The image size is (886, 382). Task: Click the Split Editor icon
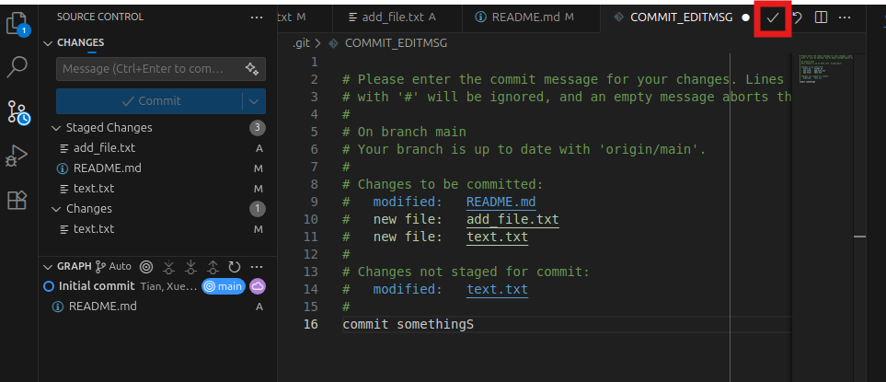pyautogui.click(x=821, y=17)
